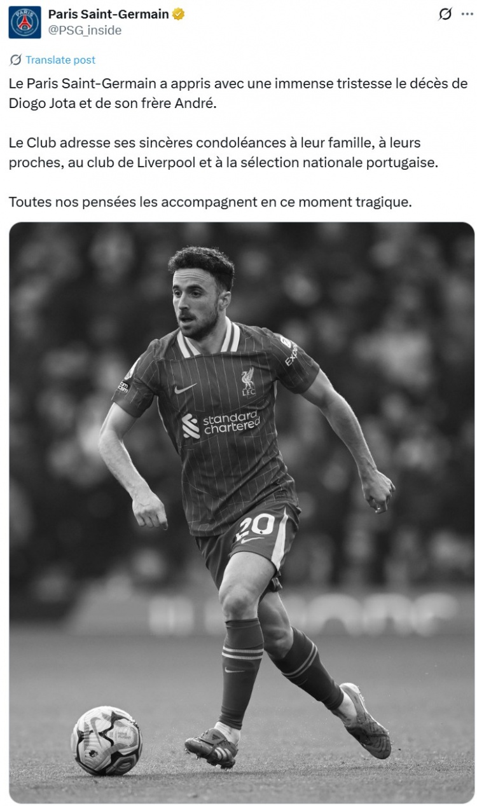Click the badge on the player's sleeve
Image resolution: width=477 pixels, height=806 pixels.
point(128,371)
